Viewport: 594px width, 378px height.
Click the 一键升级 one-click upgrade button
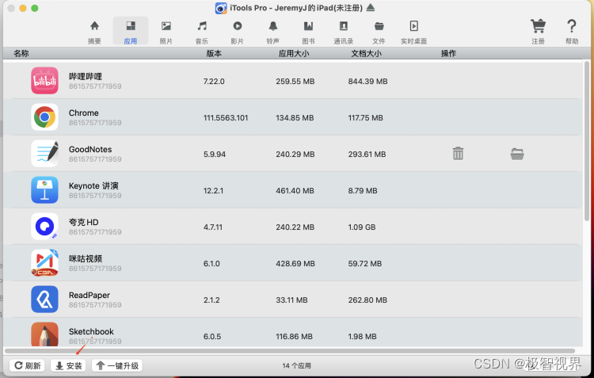[x=117, y=365]
